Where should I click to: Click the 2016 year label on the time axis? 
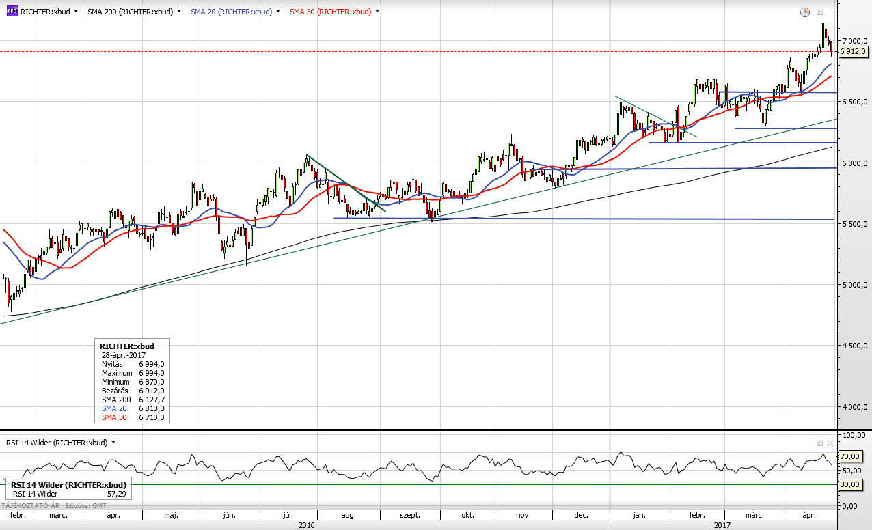308,525
